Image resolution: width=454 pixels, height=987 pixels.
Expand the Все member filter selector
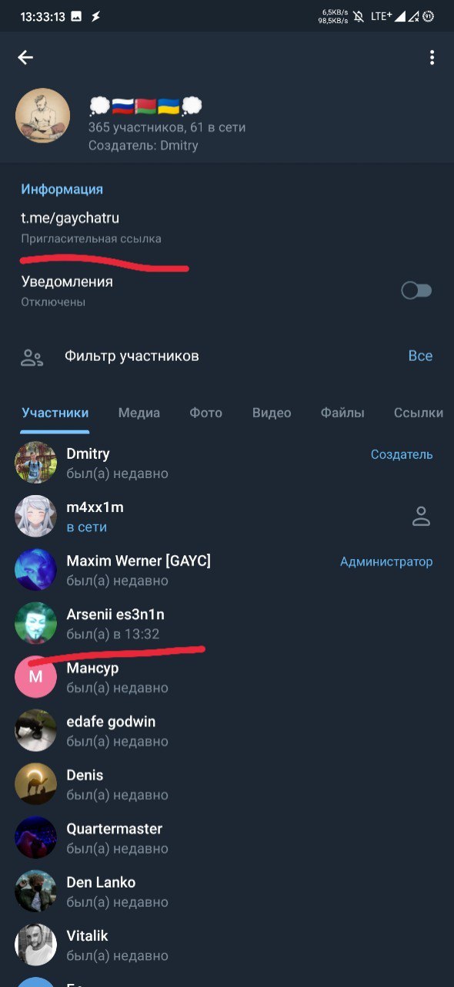[x=420, y=355]
